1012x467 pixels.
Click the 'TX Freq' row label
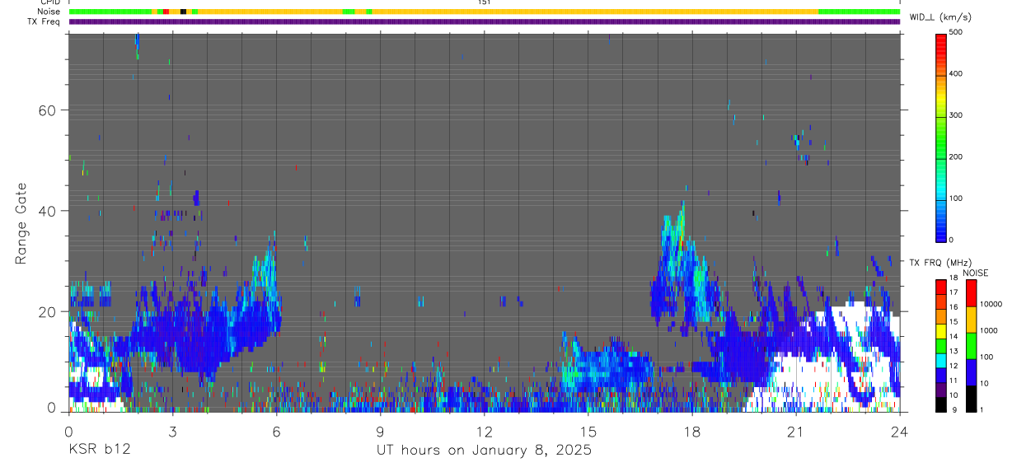click(x=45, y=21)
